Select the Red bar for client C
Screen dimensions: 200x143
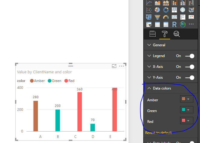(x=80, y=112)
